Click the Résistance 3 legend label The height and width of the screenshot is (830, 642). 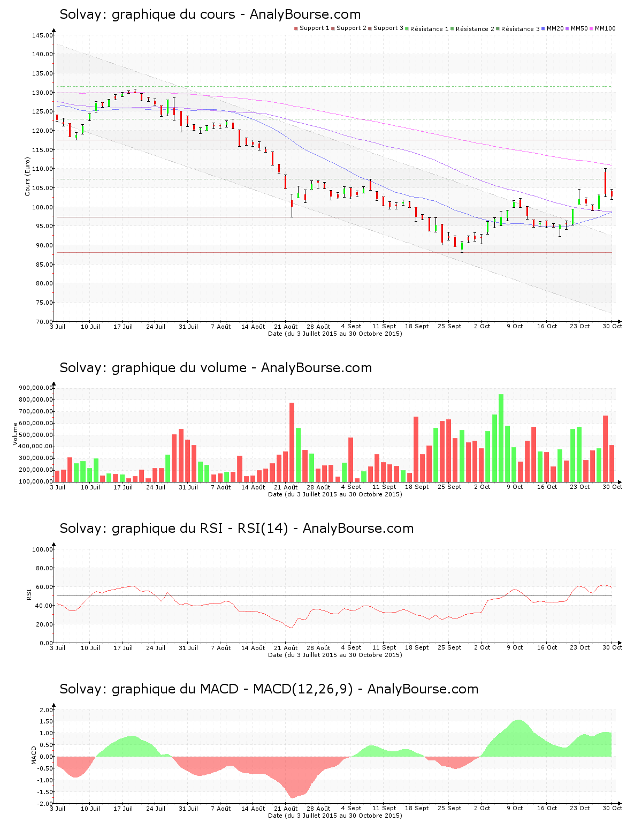pos(521,29)
